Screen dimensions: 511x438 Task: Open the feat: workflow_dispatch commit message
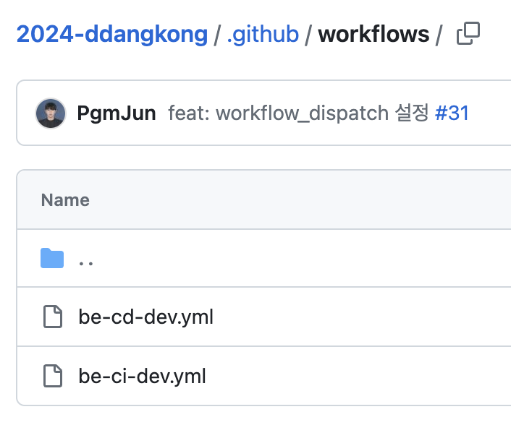pos(298,113)
